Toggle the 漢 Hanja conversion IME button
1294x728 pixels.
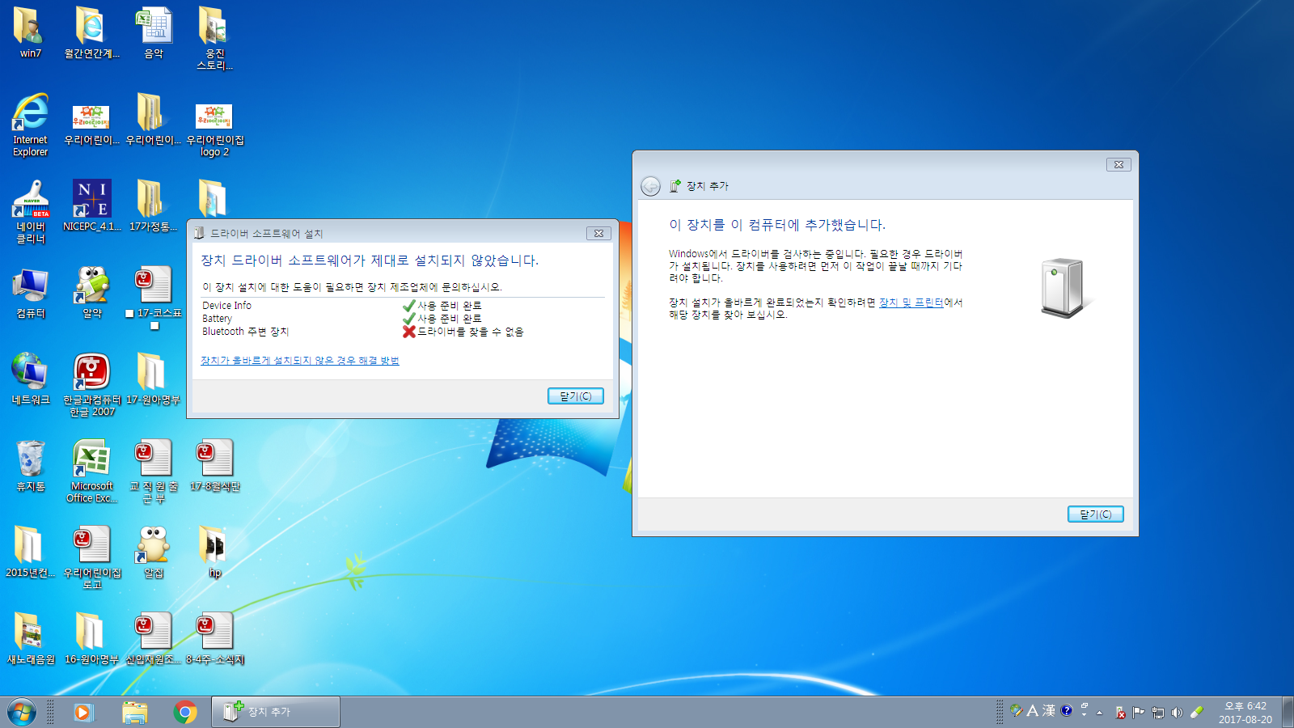pos(1049,710)
